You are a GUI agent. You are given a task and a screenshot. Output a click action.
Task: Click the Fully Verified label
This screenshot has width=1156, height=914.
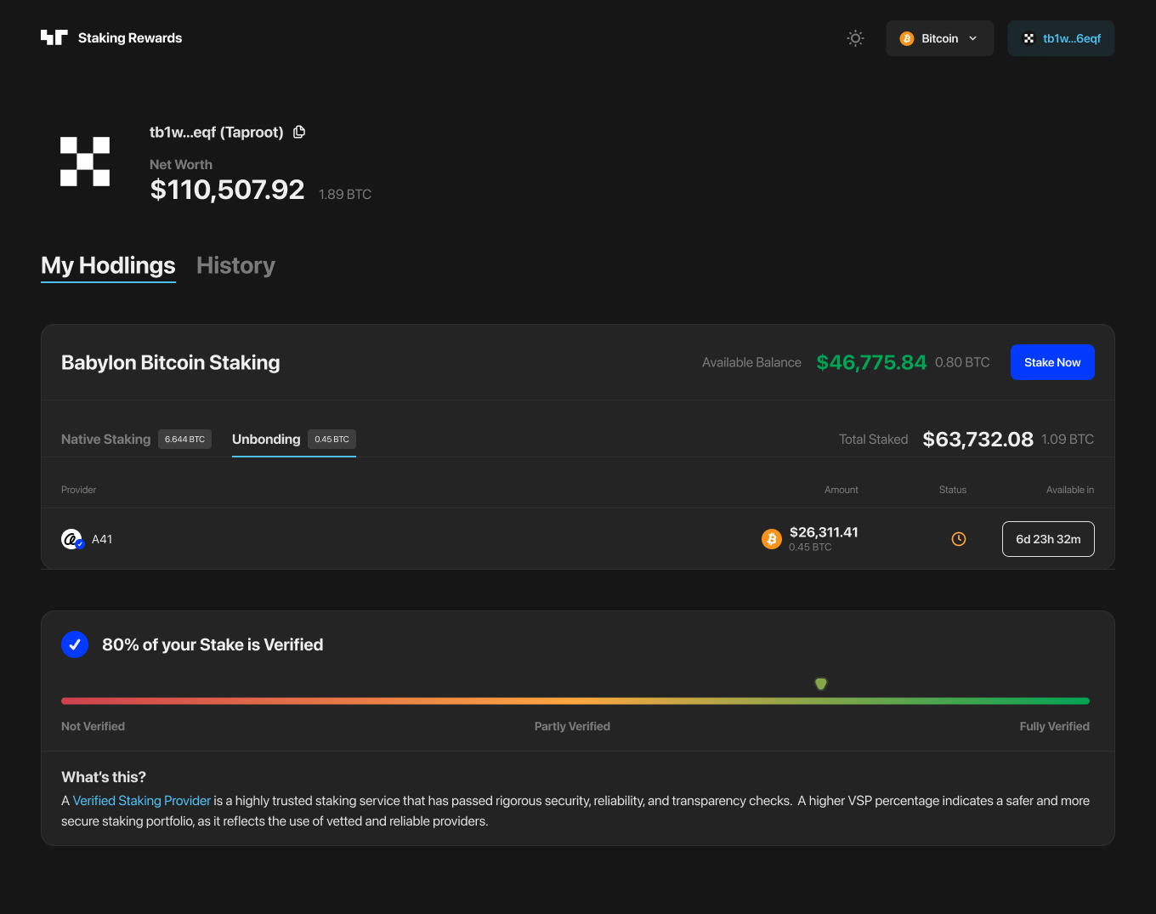pyautogui.click(x=1055, y=726)
